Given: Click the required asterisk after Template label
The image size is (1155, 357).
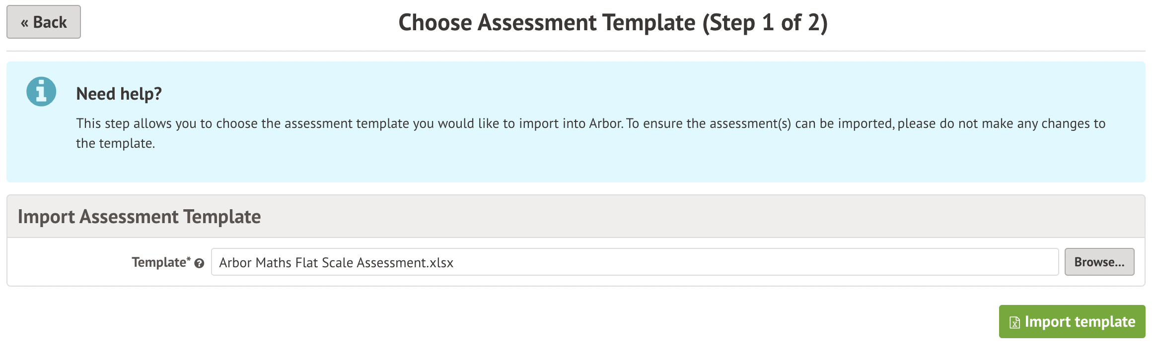Looking at the screenshot, I should (x=189, y=258).
